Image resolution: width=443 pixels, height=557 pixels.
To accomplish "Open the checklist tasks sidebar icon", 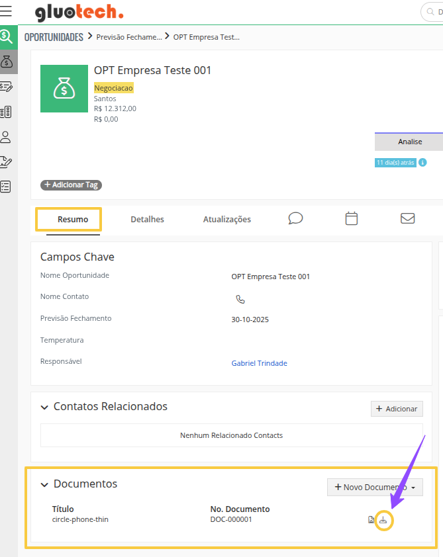I will tap(7, 187).
